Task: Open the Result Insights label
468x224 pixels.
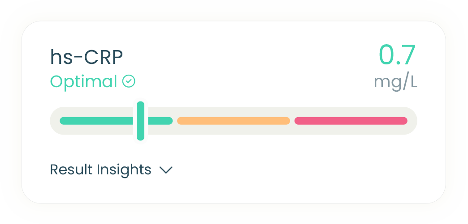Action: [100, 169]
